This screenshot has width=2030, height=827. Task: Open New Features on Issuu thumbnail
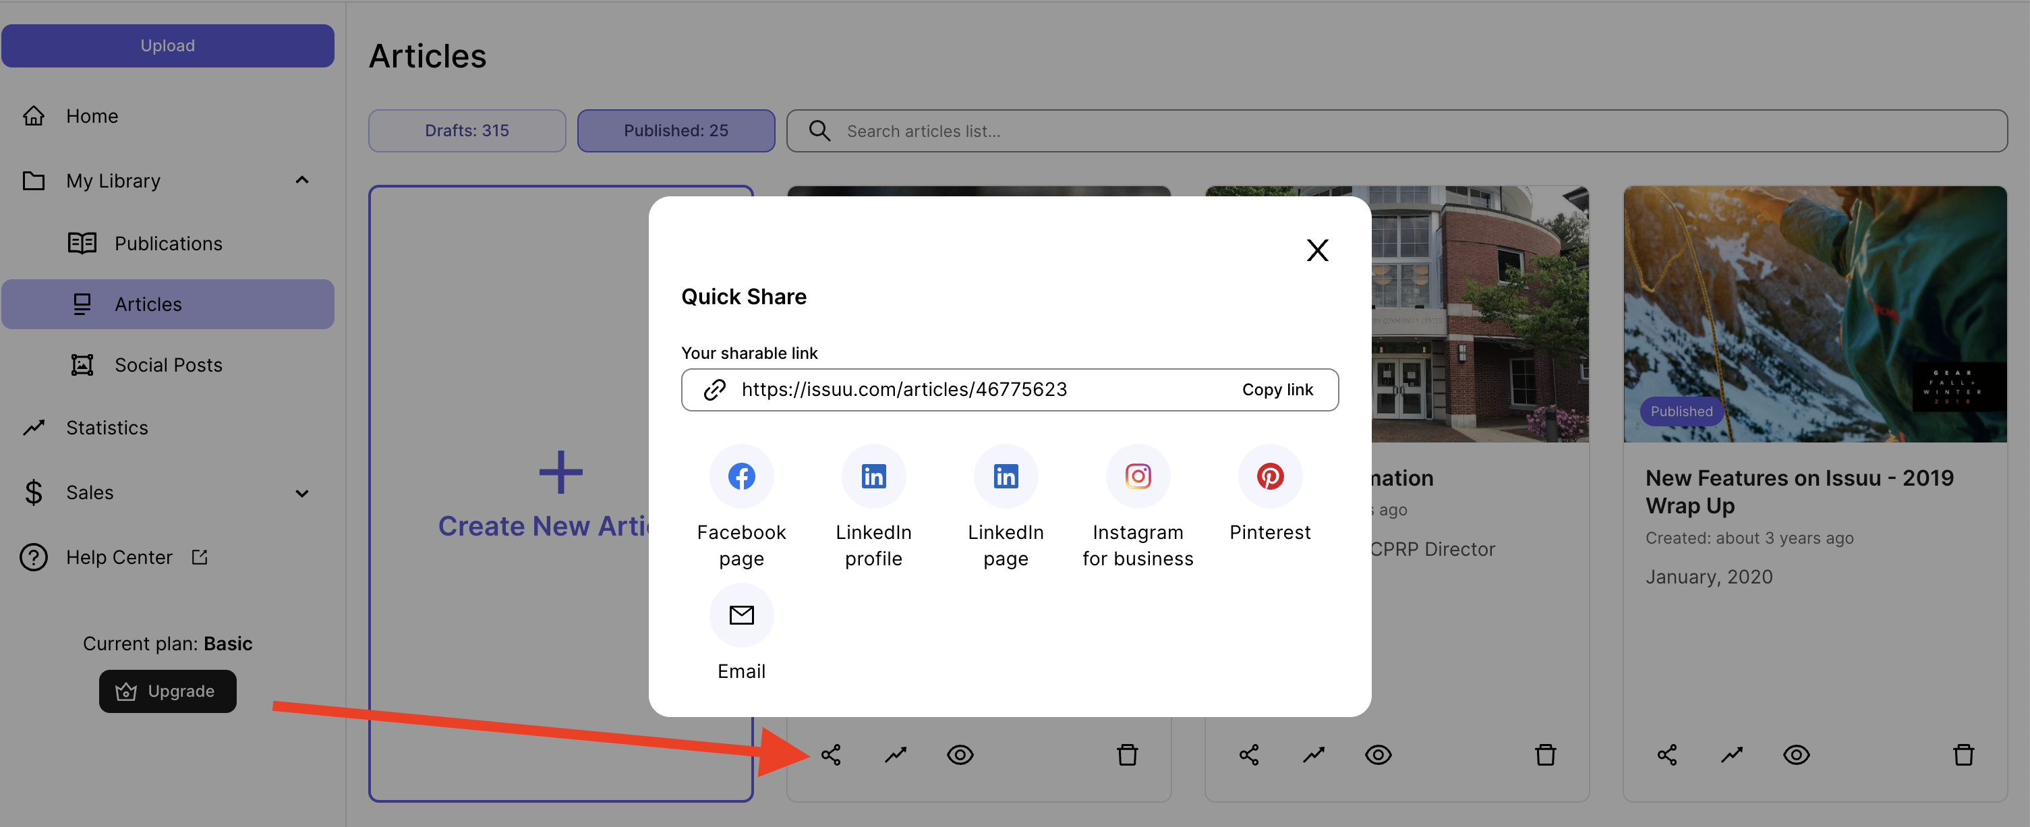coord(1815,314)
